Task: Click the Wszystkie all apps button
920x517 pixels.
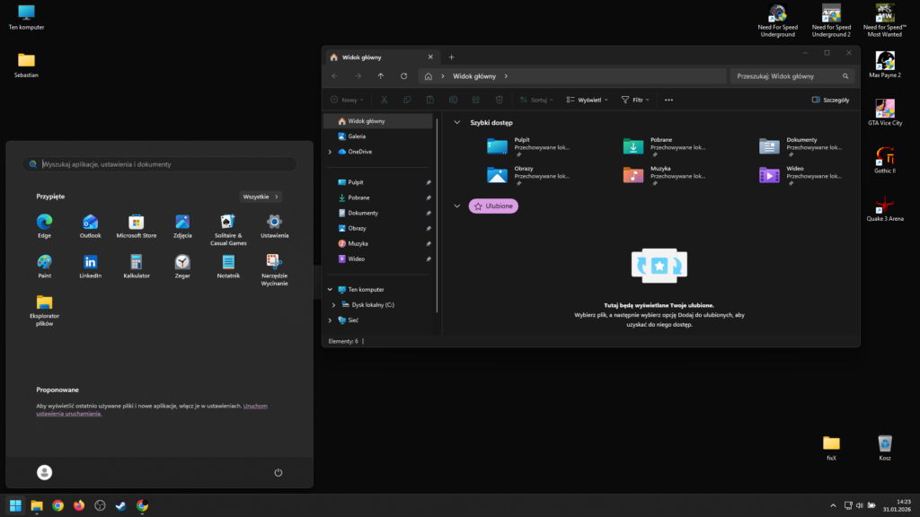Action: [261, 196]
